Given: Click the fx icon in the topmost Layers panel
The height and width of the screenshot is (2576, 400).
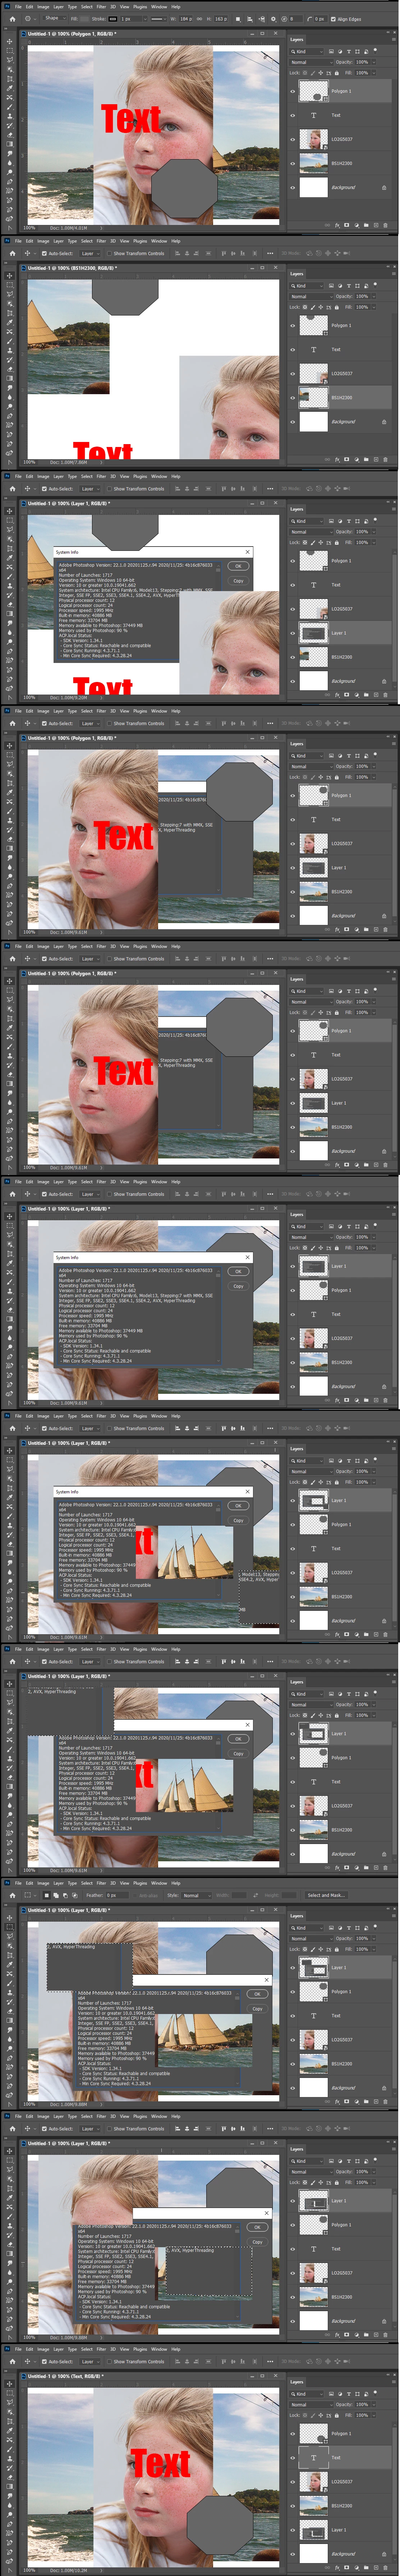Looking at the screenshot, I should (337, 225).
